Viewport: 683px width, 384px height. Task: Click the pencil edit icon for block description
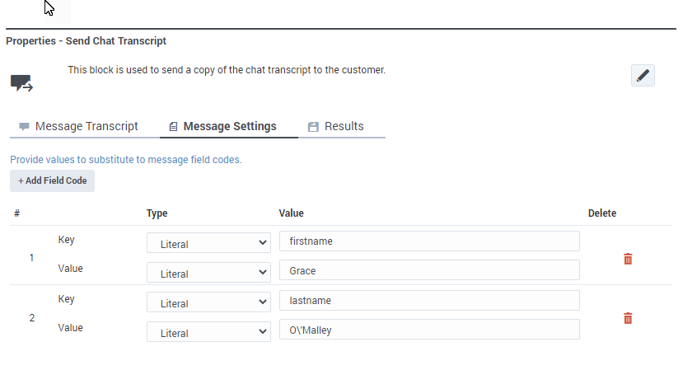[x=643, y=76]
